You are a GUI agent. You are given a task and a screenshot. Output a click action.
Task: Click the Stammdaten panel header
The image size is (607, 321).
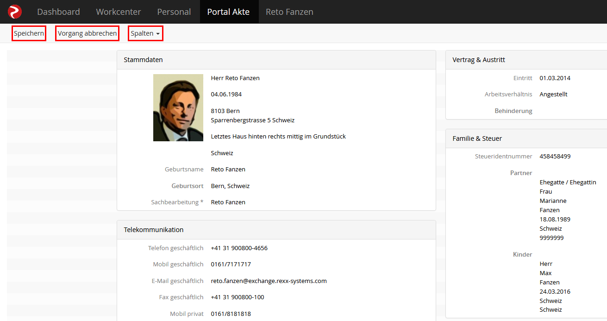click(x=276, y=60)
